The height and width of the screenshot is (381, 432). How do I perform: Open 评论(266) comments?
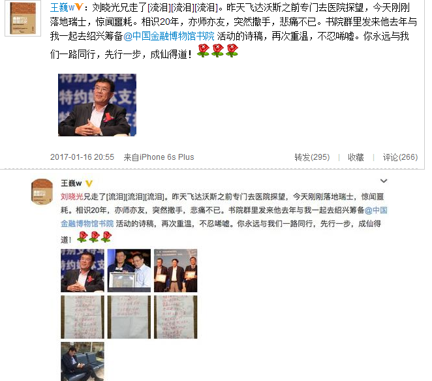tap(400, 157)
